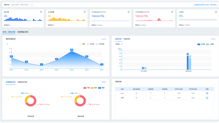Click the 压缩比 0% progress bar
The height and width of the screenshot is (123, 219).
tap(198, 20)
